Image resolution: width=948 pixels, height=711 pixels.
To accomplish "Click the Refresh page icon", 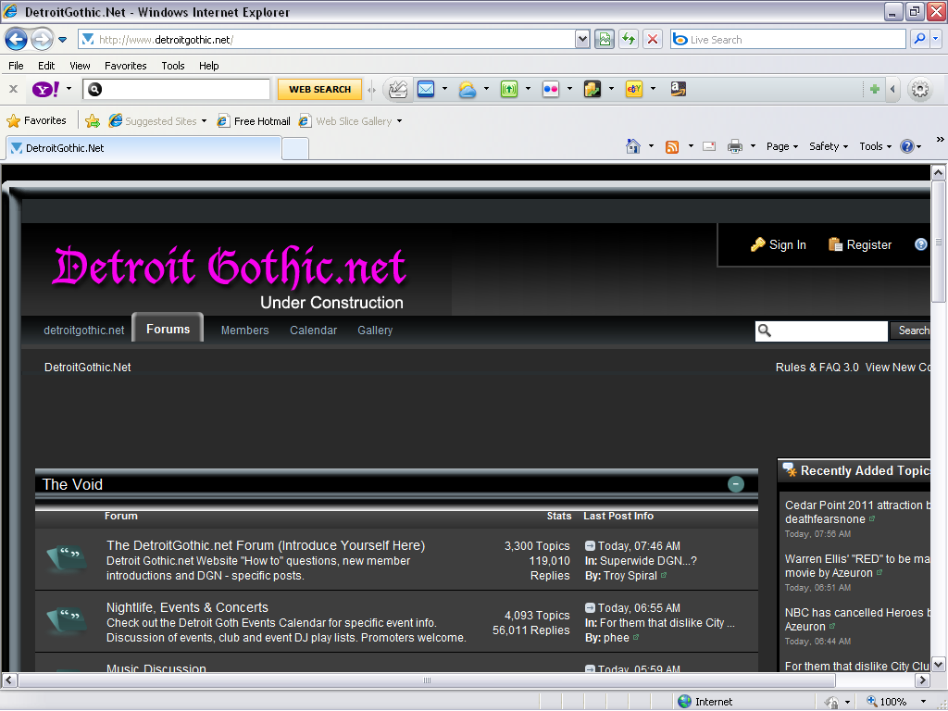I will point(629,39).
